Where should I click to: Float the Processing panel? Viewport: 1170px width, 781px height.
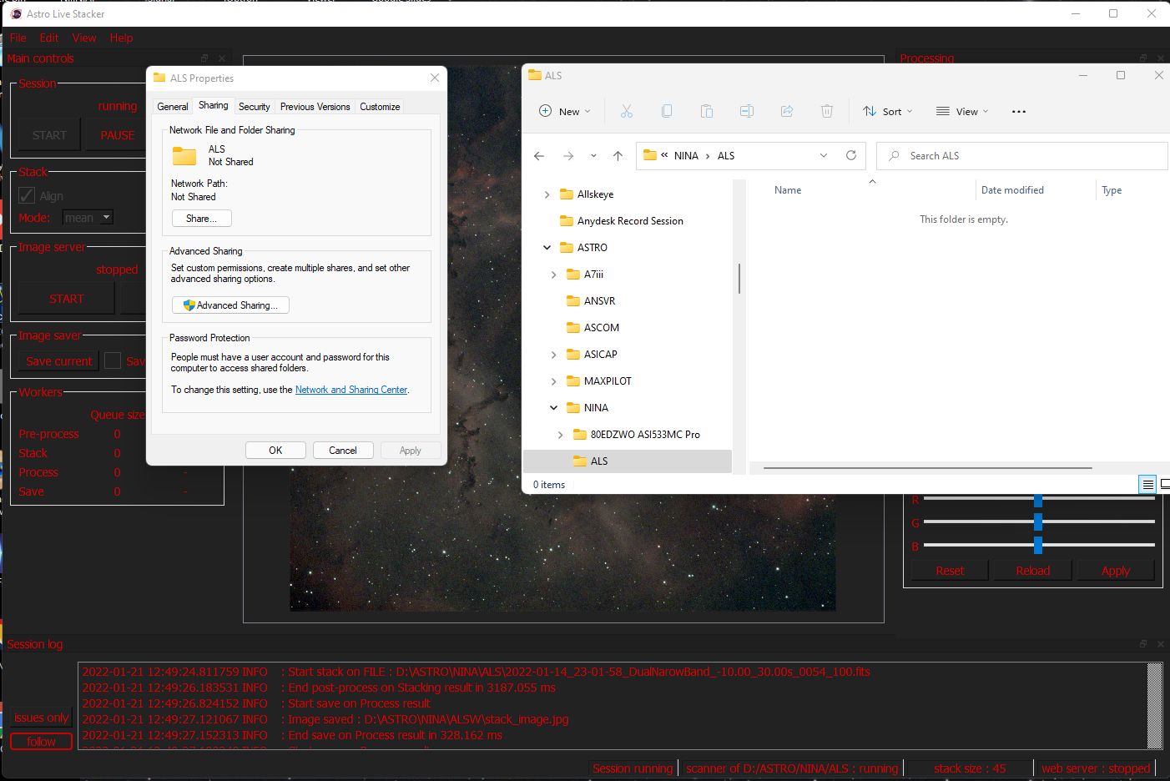(x=1143, y=58)
